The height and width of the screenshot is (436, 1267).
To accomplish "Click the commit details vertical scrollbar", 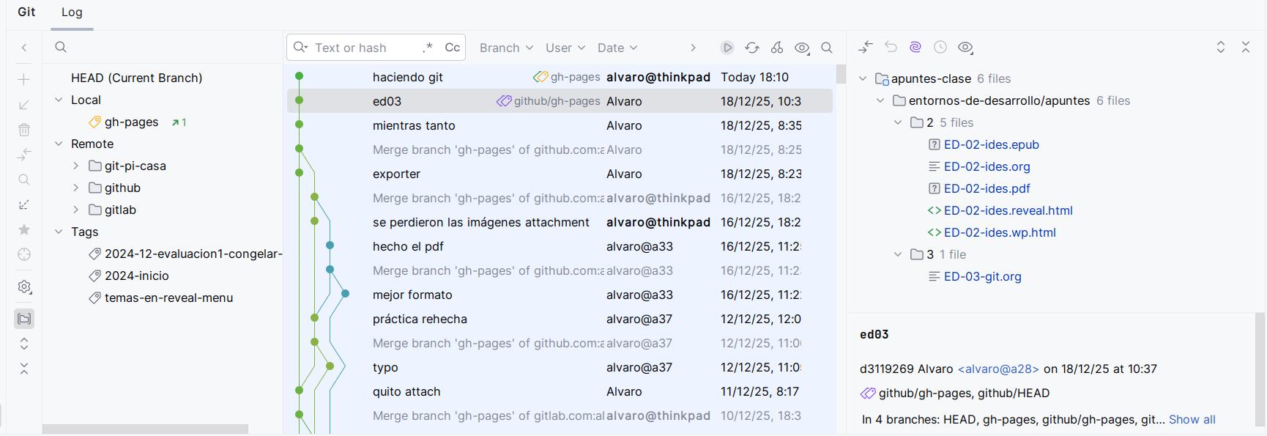I will 1260,369.
